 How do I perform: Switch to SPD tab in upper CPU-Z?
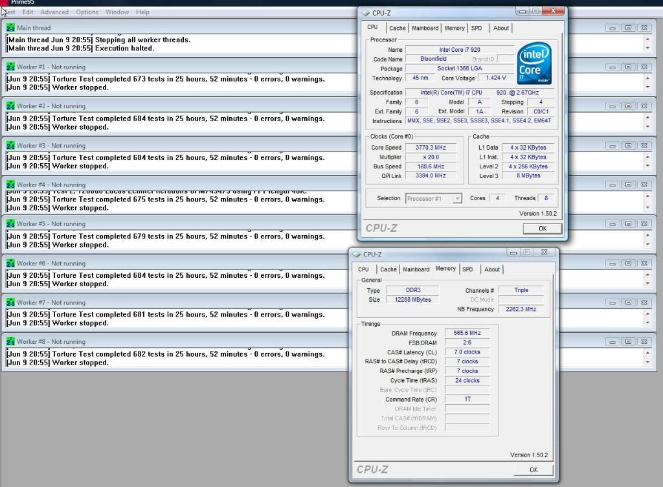point(477,28)
